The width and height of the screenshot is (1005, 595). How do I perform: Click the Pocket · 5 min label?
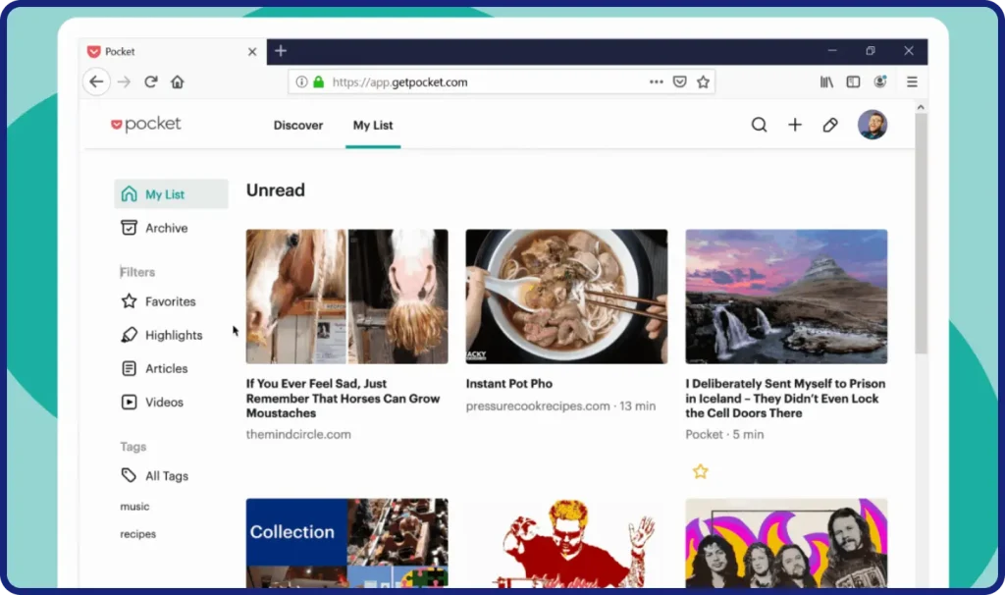724,434
